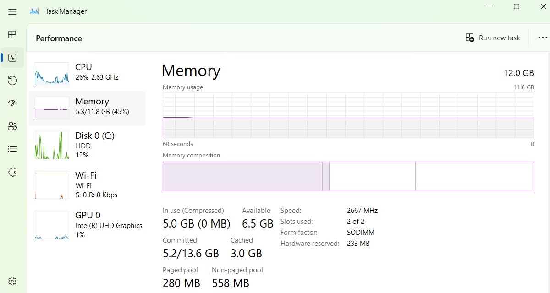
Task: Open the Startup apps page
Action: coord(12,103)
